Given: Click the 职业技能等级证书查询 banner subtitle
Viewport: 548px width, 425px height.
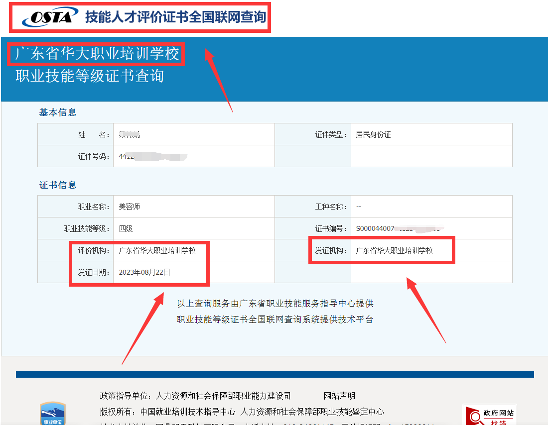Looking at the screenshot, I should tap(90, 76).
